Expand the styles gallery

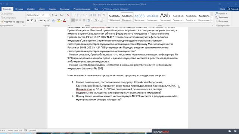pos(212,21)
